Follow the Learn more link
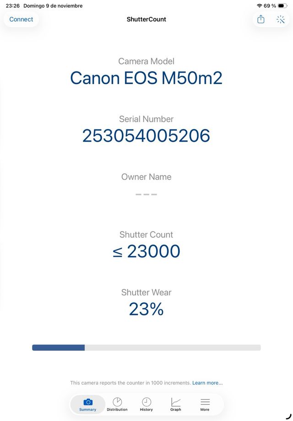Viewport: 293px width, 421px height. [207, 383]
